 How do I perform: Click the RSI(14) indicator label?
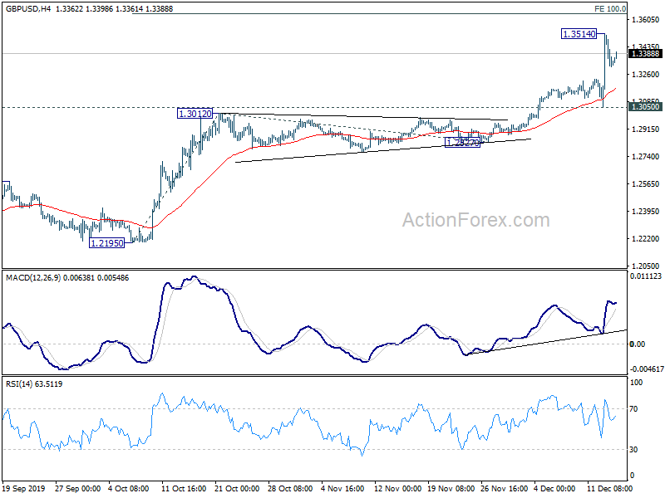[x=19, y=384]
